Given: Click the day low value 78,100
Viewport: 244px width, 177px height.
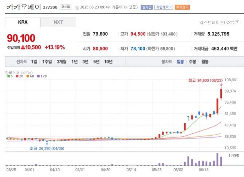Looking at the screenshot, I should click(x=138, y=49).
